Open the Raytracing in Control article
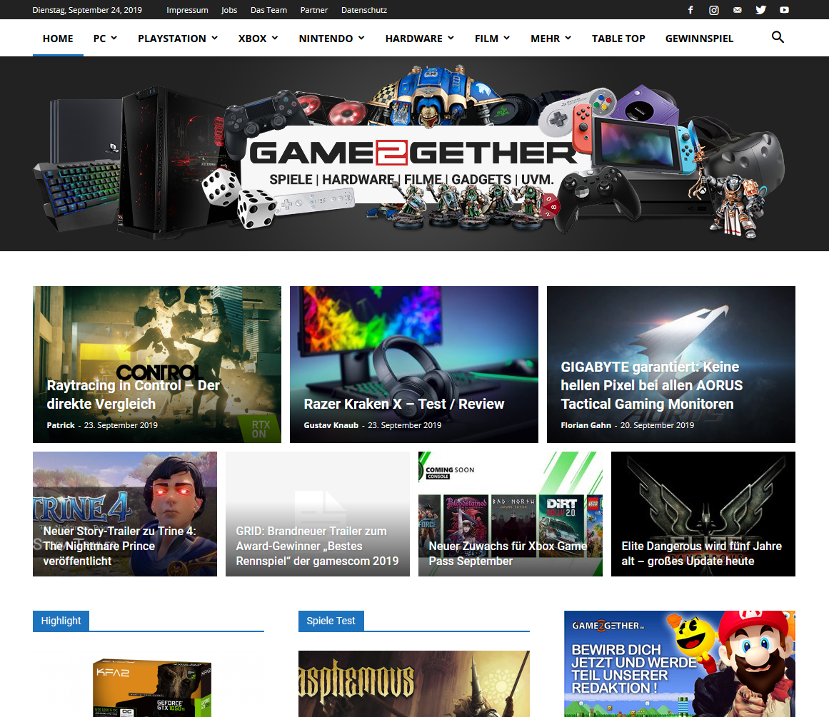 click(157, 365)
